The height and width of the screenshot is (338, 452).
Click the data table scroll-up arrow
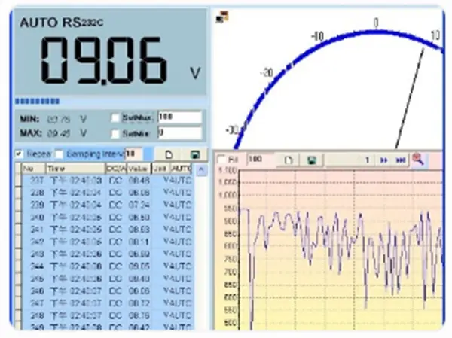pos(201,170)
